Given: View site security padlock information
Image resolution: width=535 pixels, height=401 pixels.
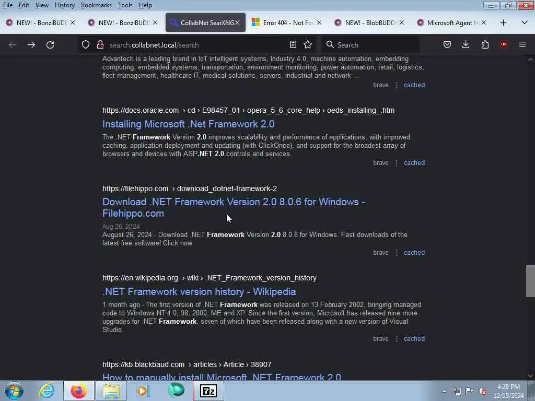Looking at the screenshot, I should click(x=100, y=45).
